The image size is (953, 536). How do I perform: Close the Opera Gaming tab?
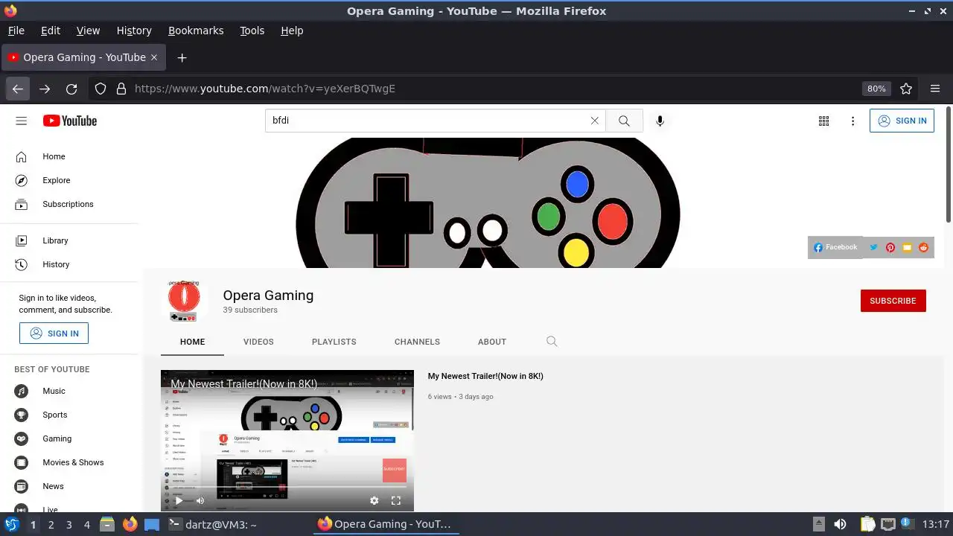pyautogui.click(x=154, y=57)
